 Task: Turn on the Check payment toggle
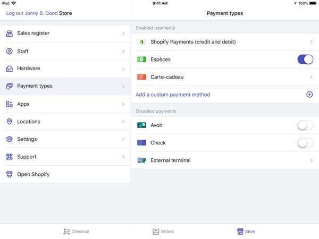[x=305, y=143]
